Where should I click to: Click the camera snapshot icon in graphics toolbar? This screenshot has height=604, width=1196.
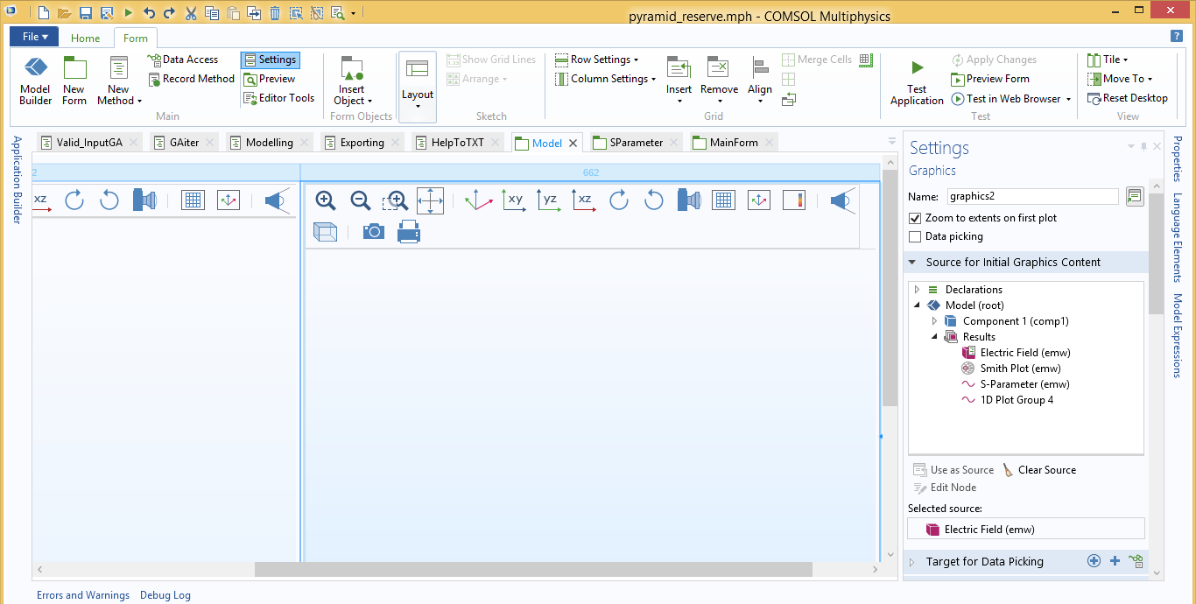click(x=374, y=231)
